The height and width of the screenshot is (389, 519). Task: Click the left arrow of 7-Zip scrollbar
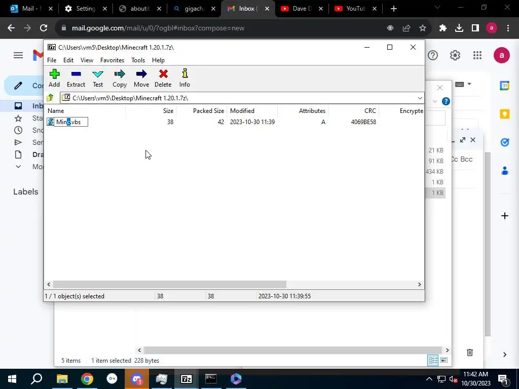click(49, 285)
